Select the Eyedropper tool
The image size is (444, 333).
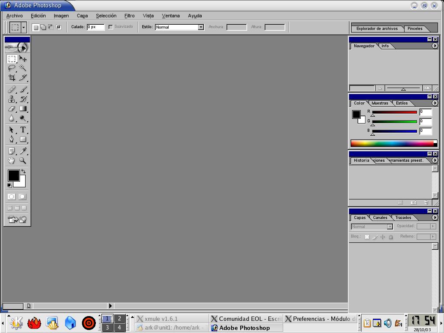(23, 151)
